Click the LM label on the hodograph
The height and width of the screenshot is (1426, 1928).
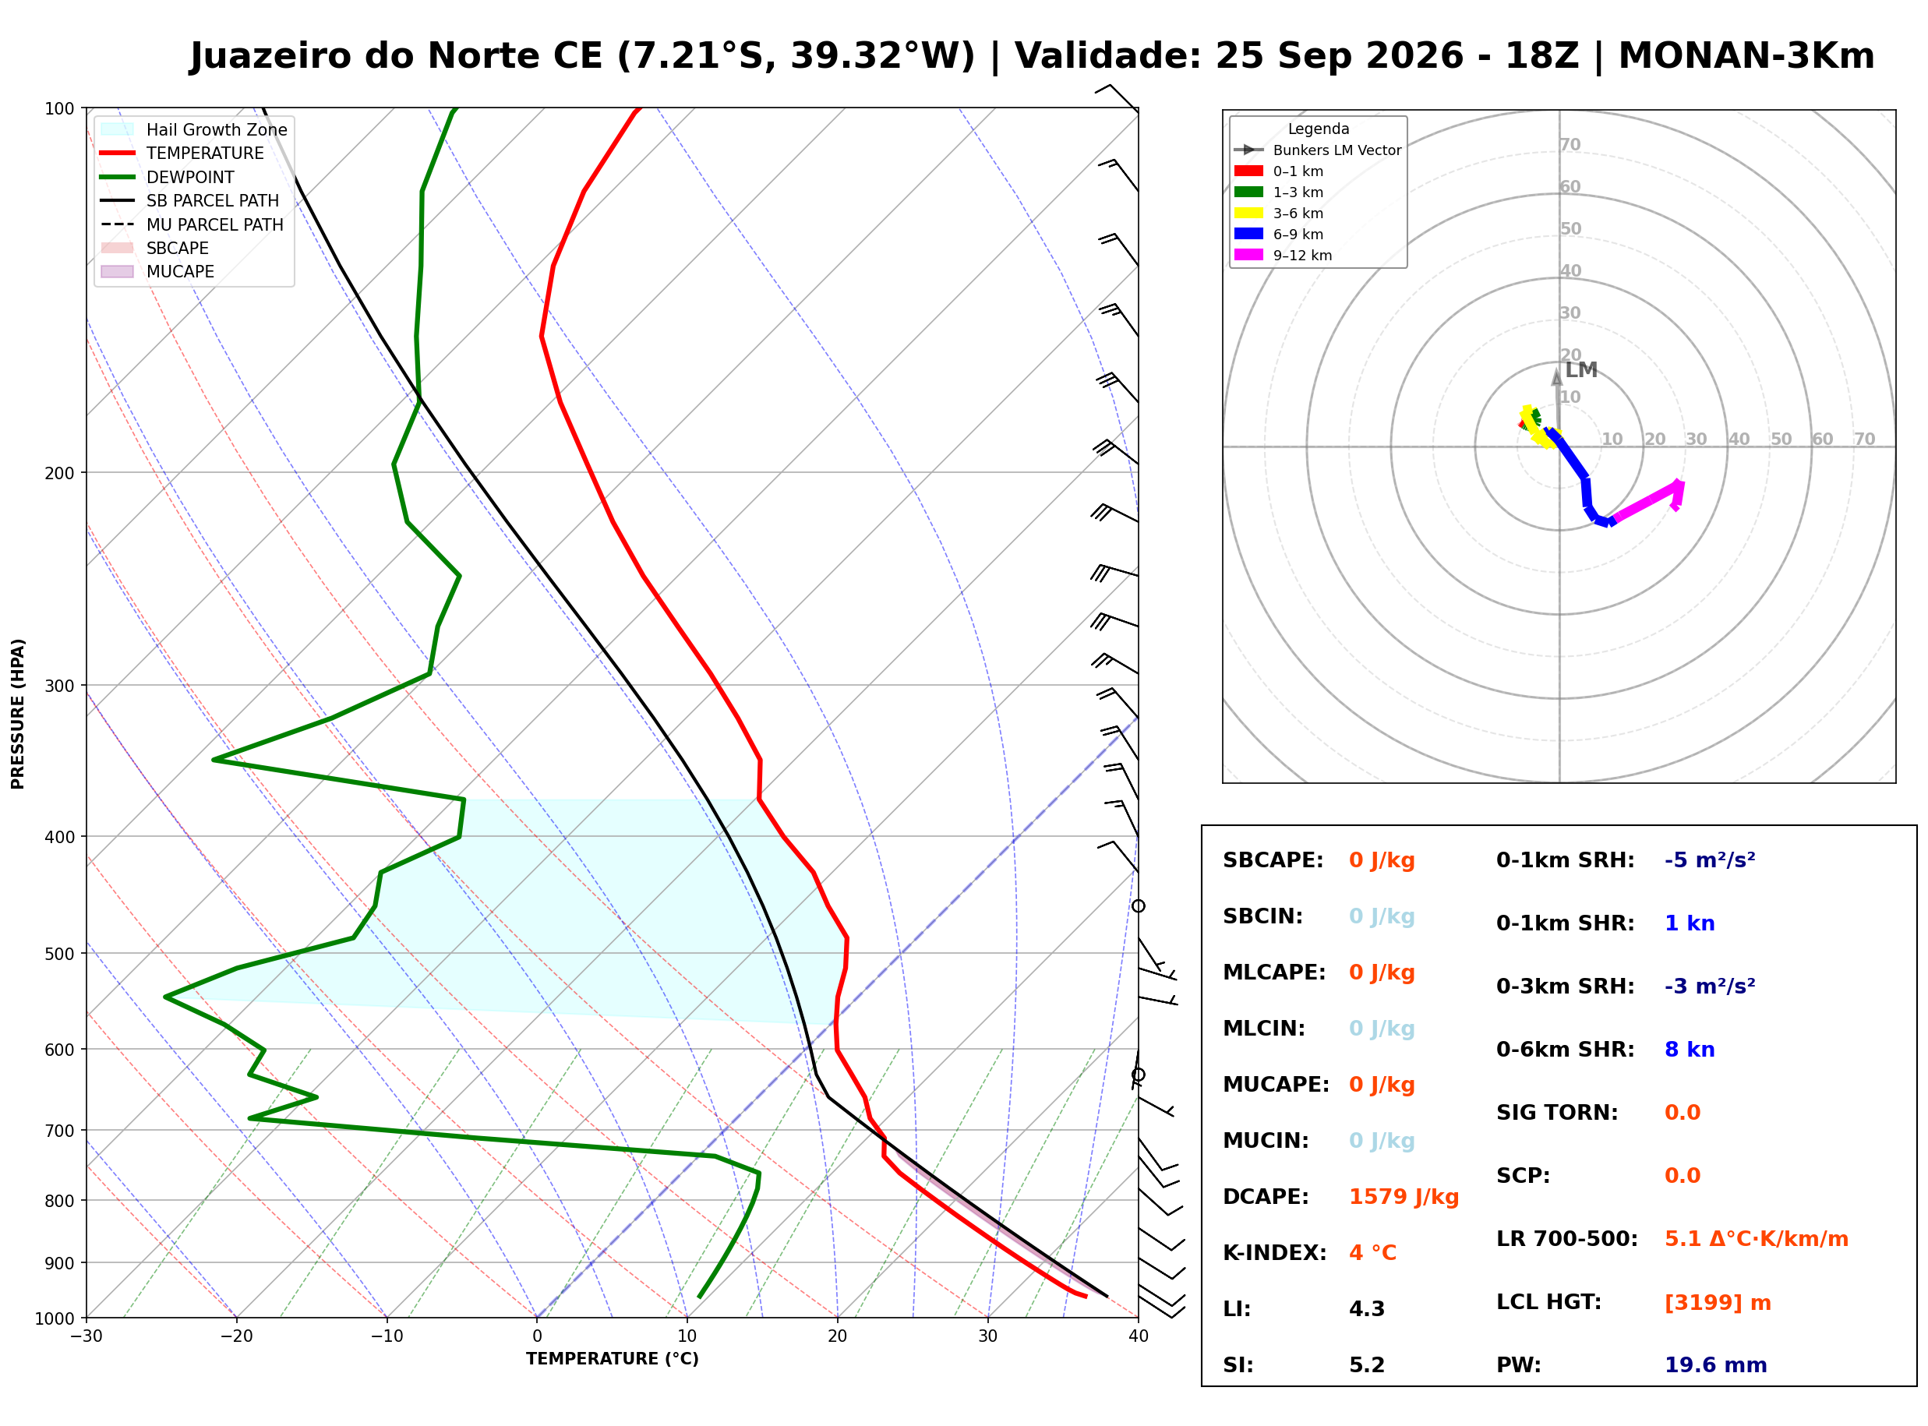(x=1581, y=369)
